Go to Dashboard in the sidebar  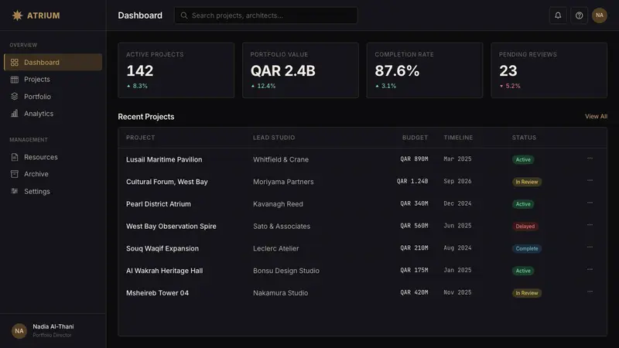tap(53, 63)
